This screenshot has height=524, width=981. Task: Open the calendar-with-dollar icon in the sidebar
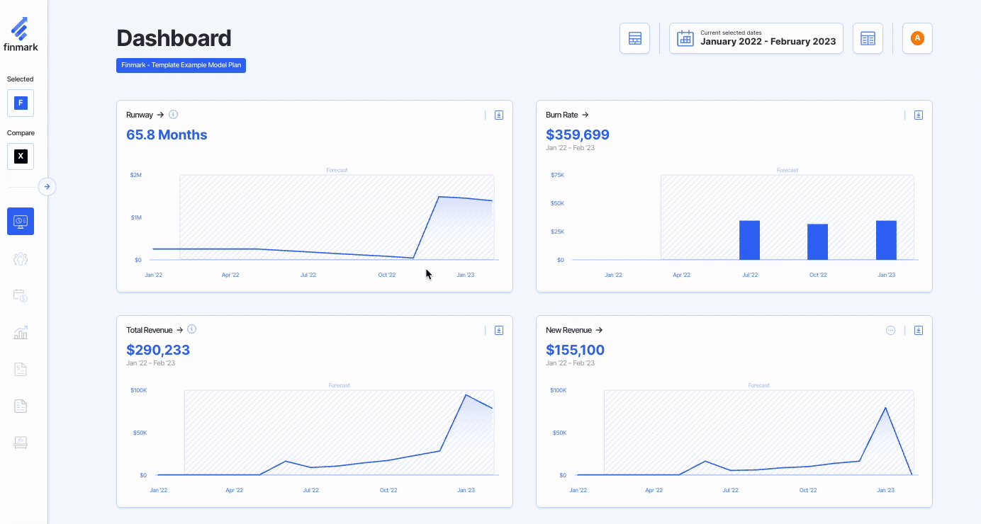(21, 295)
